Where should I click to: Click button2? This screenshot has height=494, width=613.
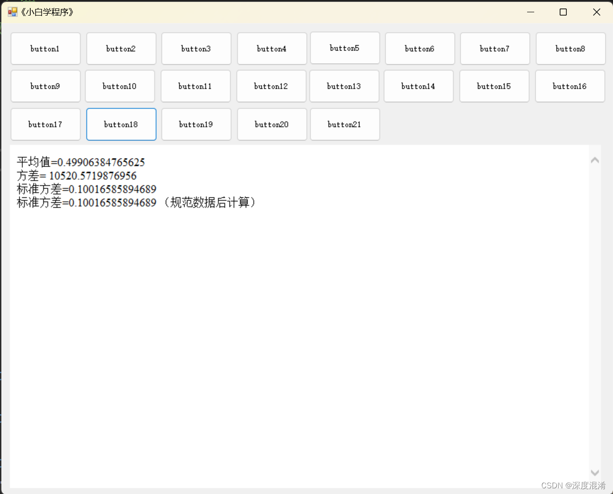pos(121,49)
